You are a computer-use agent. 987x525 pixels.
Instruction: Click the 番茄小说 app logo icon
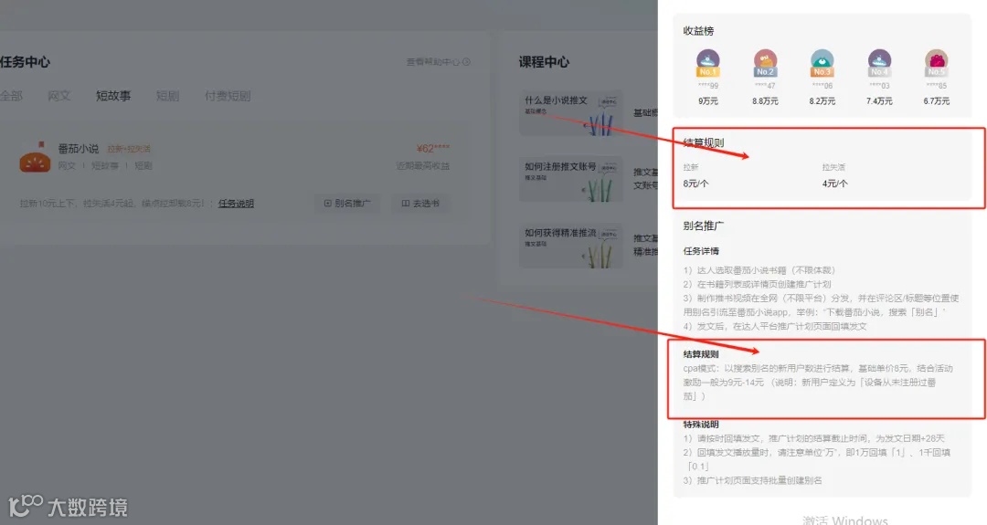point(35,157)
